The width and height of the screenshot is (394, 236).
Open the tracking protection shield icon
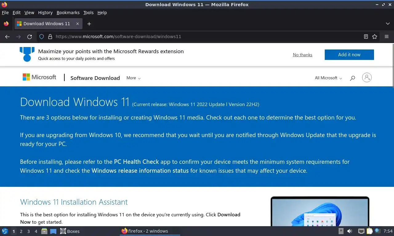coord(42,37)
